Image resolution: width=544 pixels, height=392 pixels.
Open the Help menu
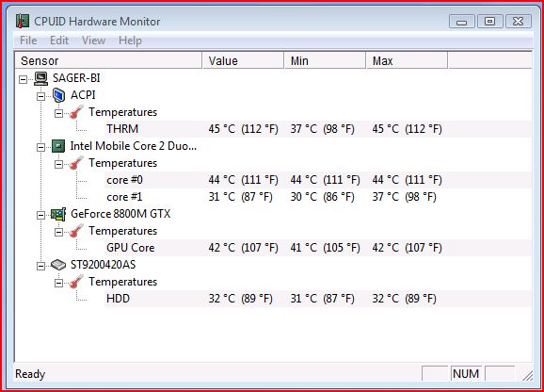[130, 41]
